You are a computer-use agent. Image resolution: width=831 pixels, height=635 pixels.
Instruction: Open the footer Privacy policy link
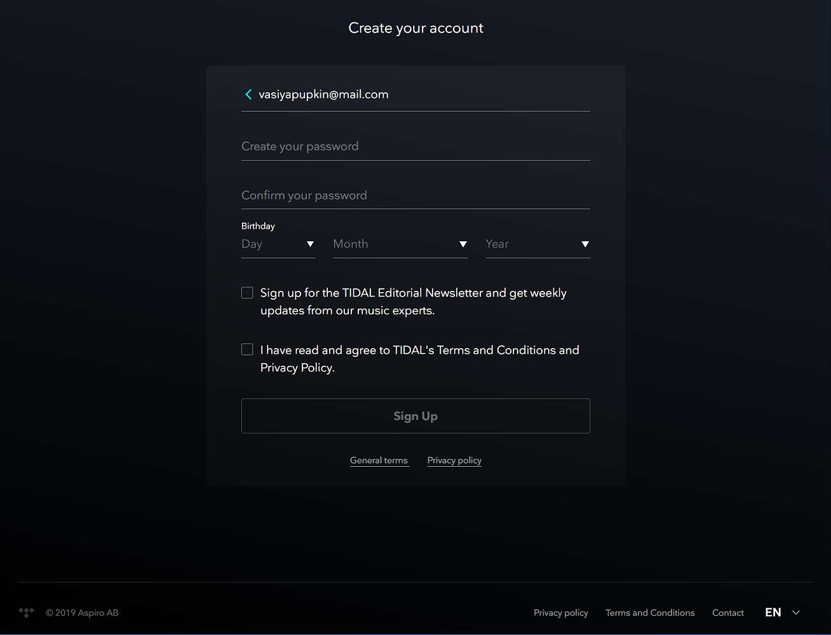561,613
